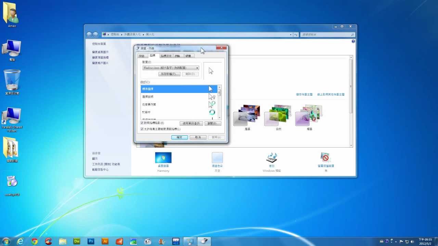Toggle enable pointer shadow checkbox (啟用指標陰影)

coord(142,123)
